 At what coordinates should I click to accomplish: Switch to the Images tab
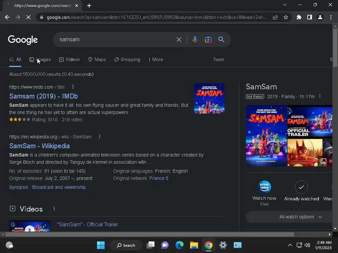tap(40, 60)
